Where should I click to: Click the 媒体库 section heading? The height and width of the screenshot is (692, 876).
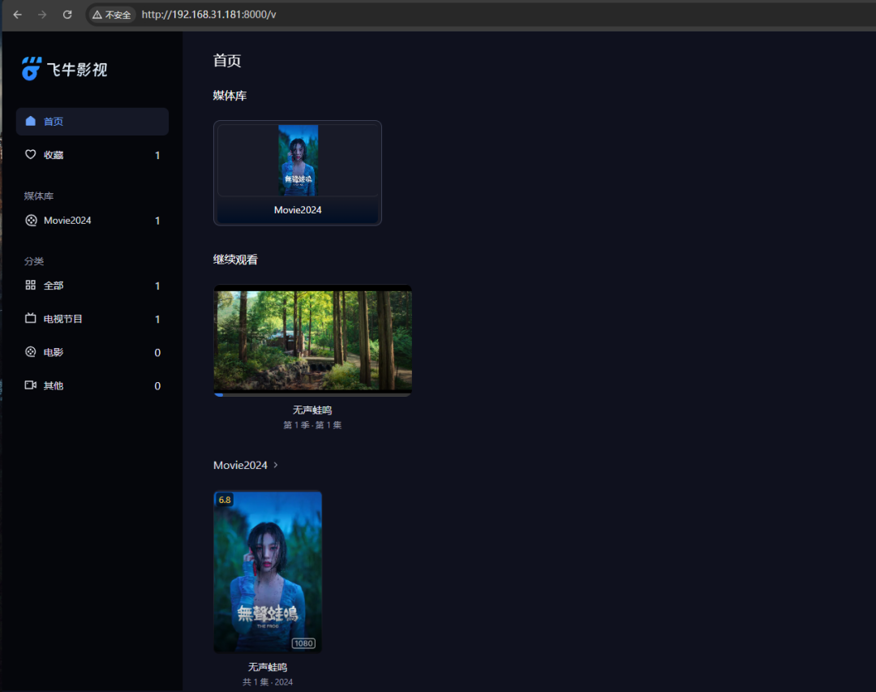coord(230,96)
